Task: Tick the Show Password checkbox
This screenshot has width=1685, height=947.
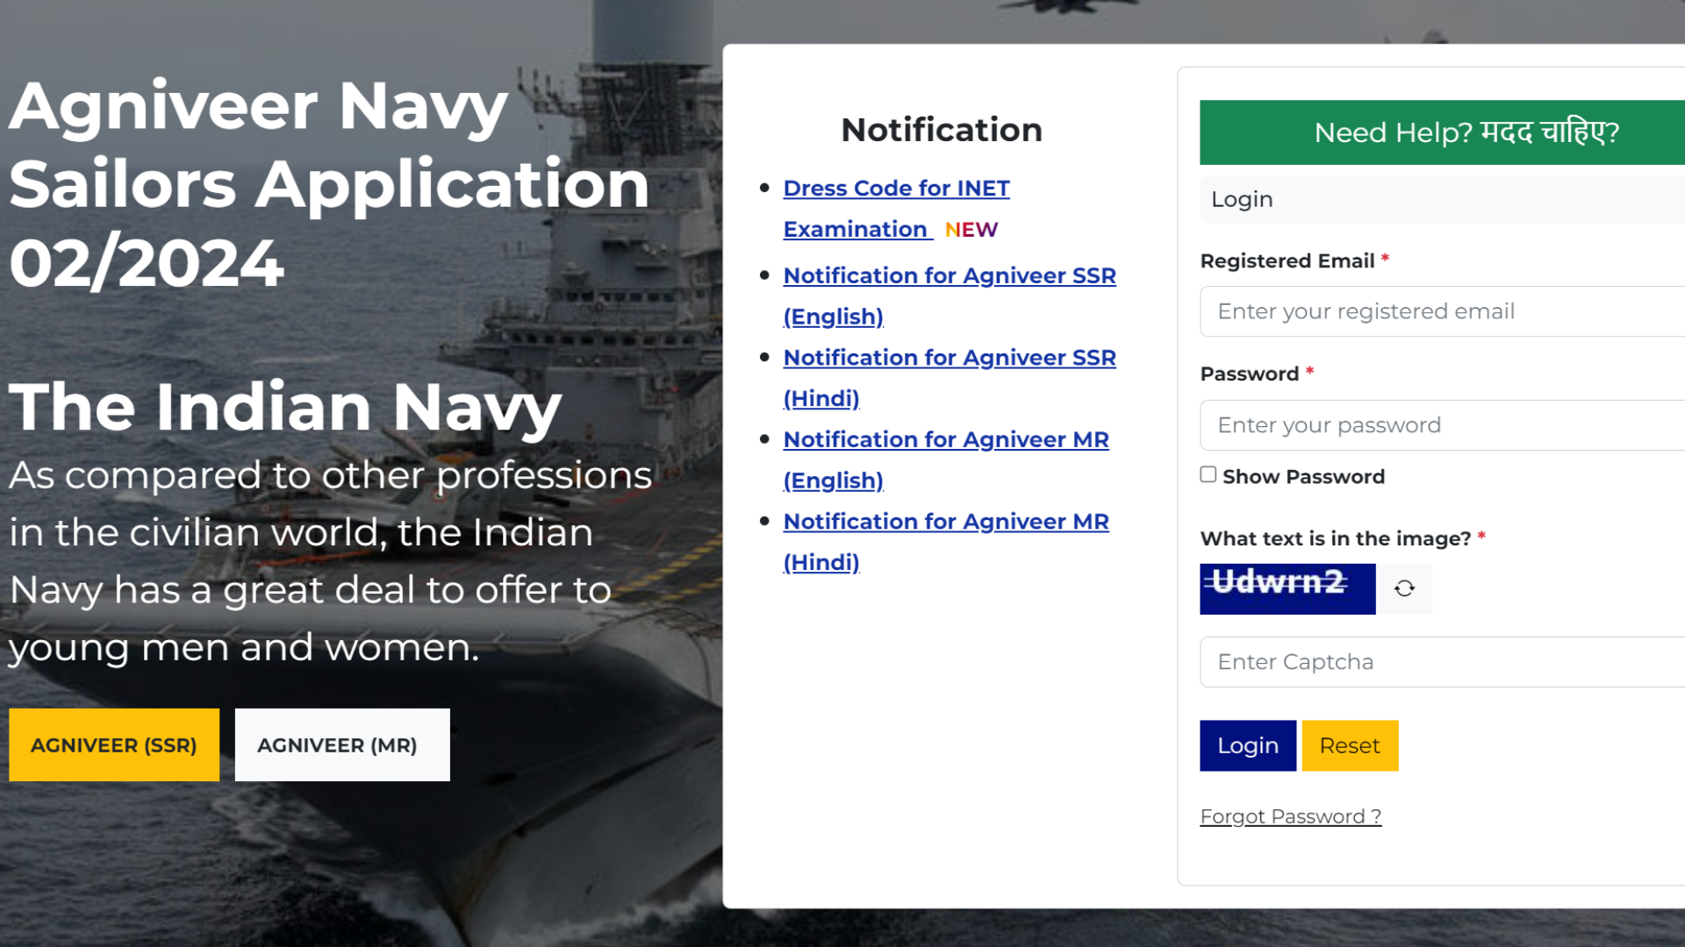Action: (x=1208, y=474)
